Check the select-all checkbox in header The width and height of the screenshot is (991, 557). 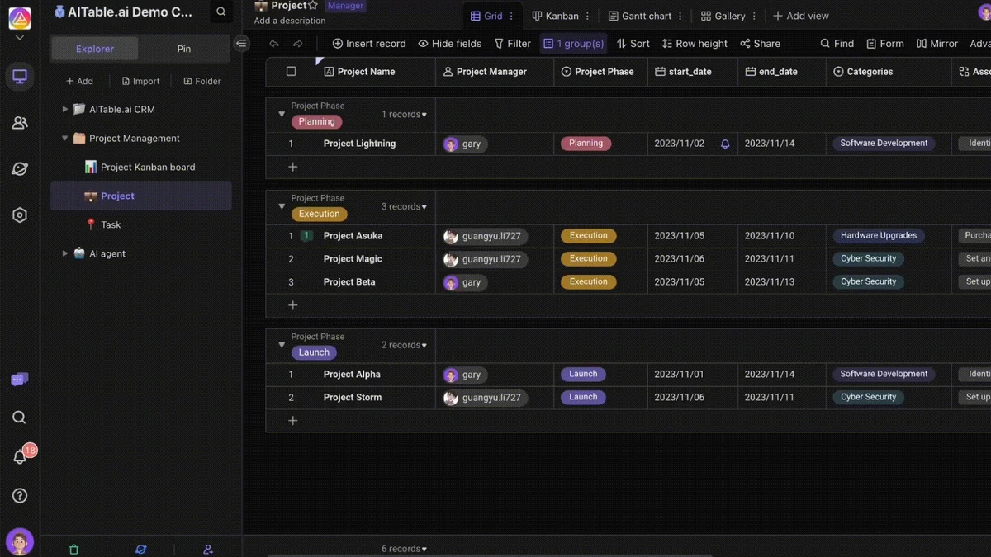point(291,72)
